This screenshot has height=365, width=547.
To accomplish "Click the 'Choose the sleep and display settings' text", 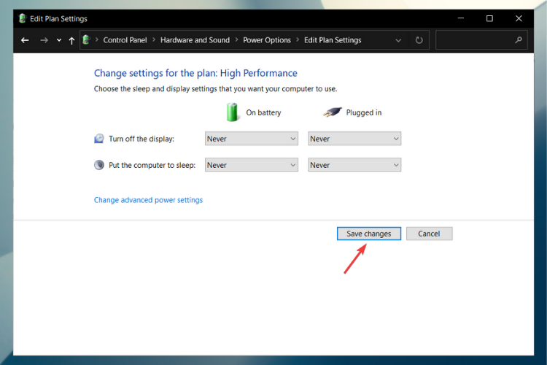I will (x=215, y=89).
